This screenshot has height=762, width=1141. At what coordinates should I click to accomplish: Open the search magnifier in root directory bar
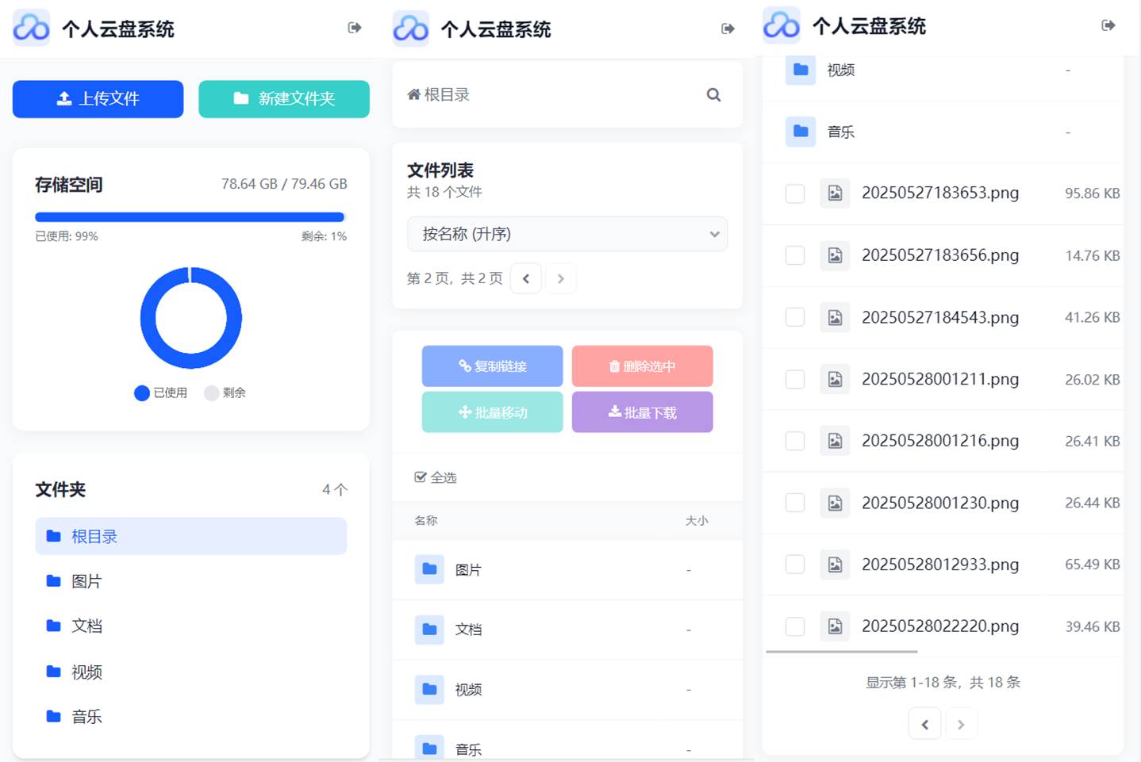(713, 94)
